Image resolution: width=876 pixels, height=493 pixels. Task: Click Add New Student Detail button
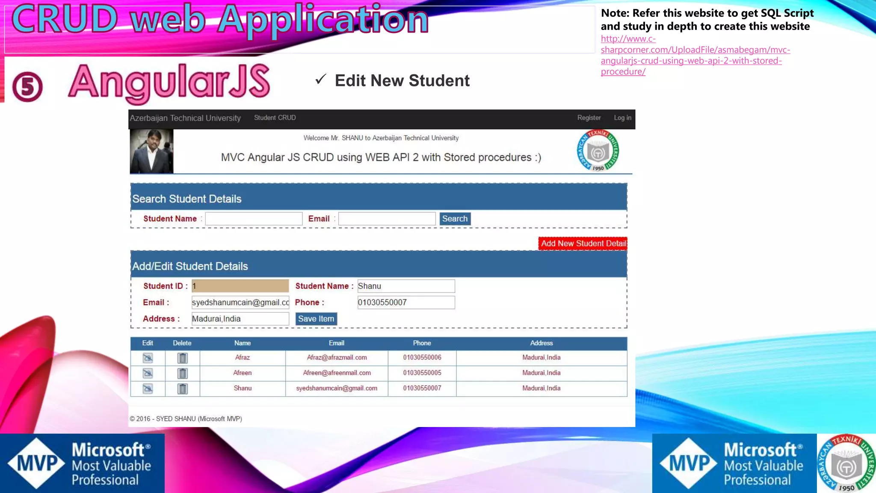[x=583, y=244]
